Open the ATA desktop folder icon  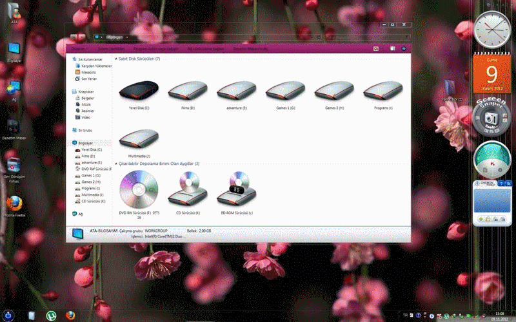pos(14,12)
